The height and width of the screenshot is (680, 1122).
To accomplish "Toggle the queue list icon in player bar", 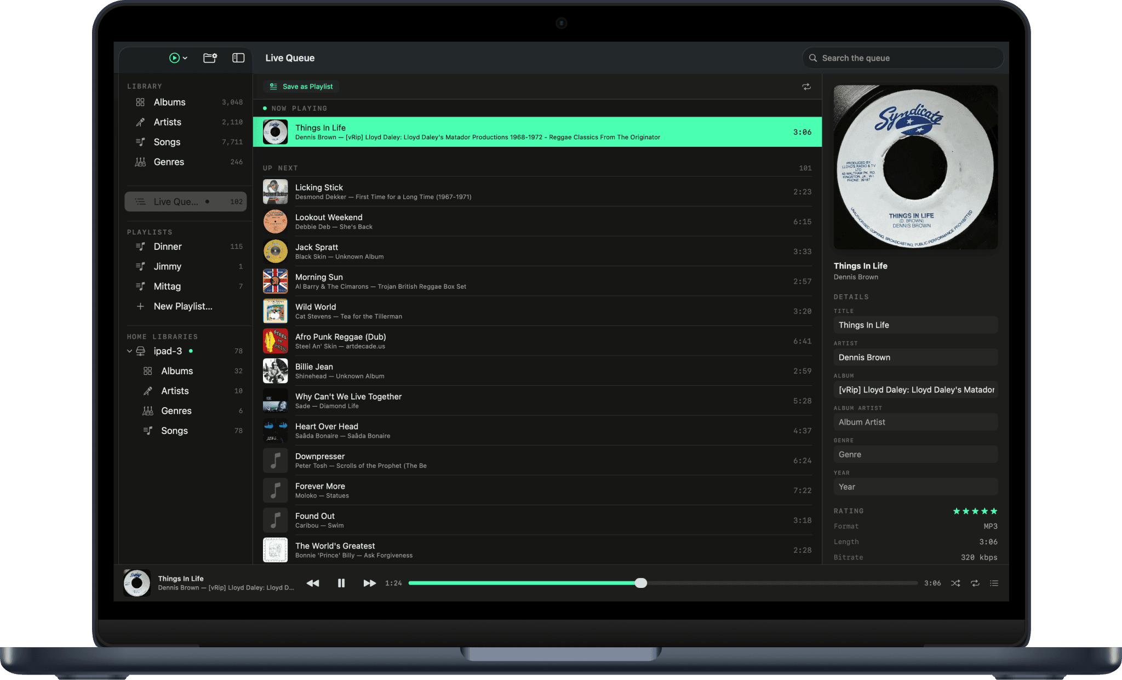I will point(994,583).
